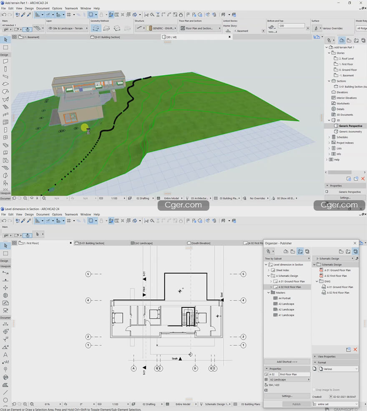Image resolution: width=367 pixels, height=411 pixels.
Task: Toggle Crop image to Zoom checkbox
Action: point(314,390)
